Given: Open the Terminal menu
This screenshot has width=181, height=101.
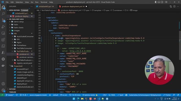Looking at the screenshot, I should 44,2.
